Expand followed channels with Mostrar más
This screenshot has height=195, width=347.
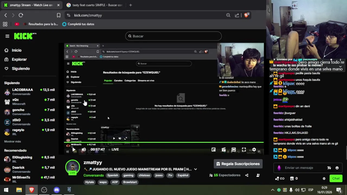(12, 141)
